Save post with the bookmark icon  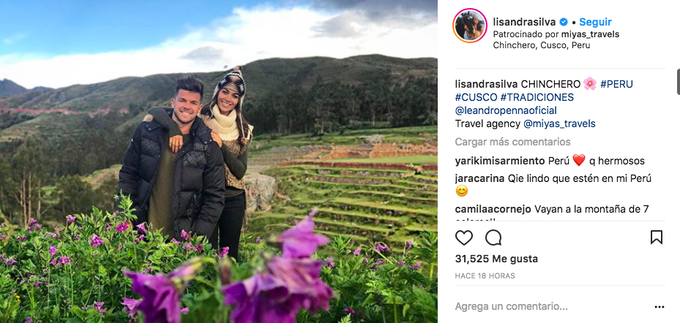click(656, 237)
